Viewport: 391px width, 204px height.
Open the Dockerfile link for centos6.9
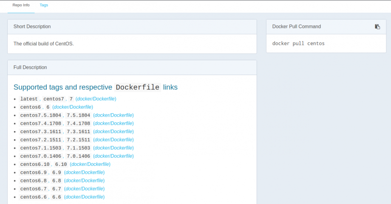pos(84,173)
